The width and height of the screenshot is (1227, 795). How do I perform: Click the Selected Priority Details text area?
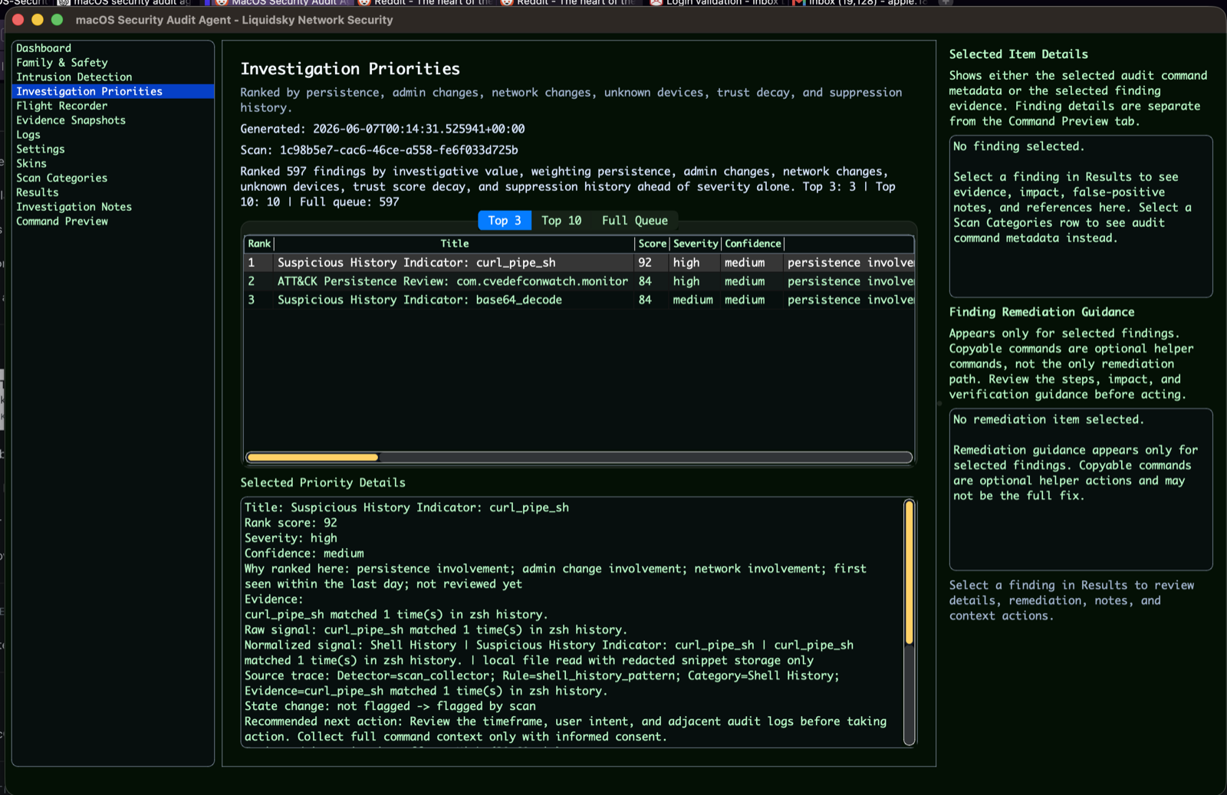click(573, 622)
